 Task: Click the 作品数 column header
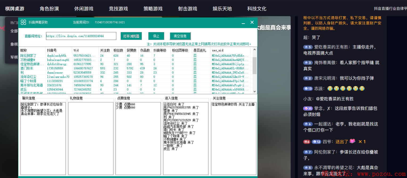(145, 50)
